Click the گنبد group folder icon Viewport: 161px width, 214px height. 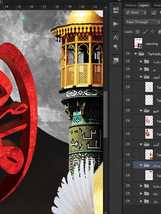[x=147, y=144]
